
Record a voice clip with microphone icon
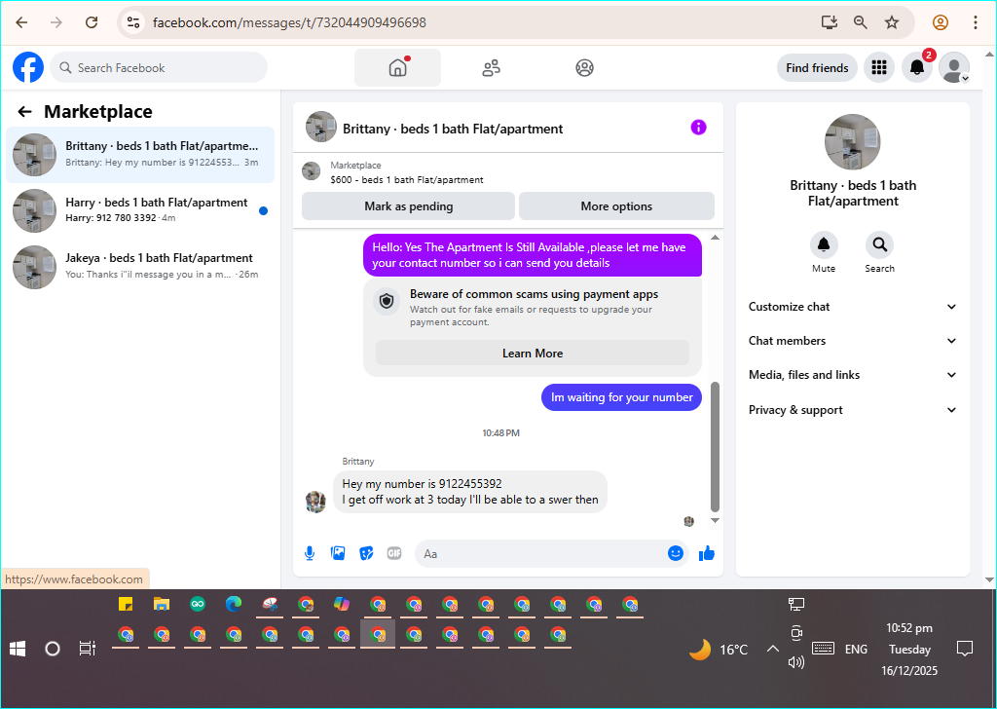coord(310,554)
